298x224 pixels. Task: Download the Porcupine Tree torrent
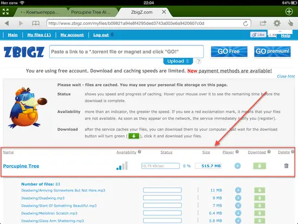point(260,166)
